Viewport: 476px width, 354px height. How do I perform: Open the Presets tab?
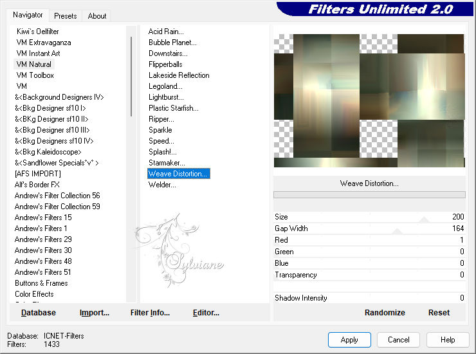click(65, 16)
